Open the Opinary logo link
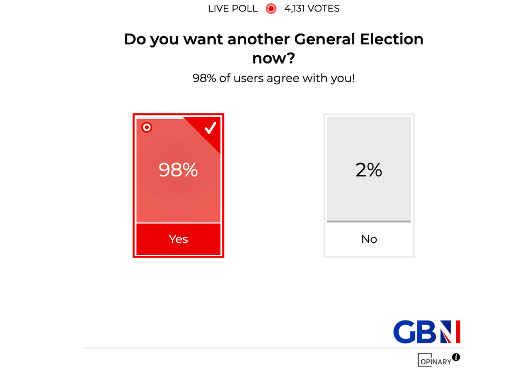 434,360
